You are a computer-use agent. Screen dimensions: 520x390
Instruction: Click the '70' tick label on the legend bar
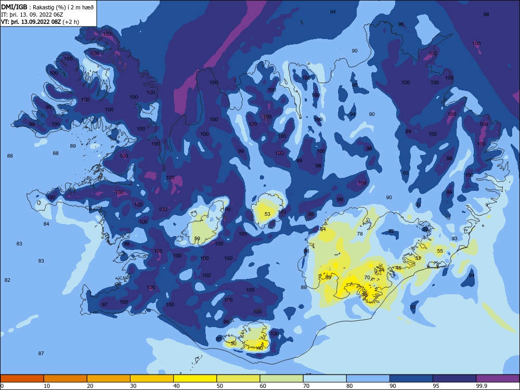306,386
